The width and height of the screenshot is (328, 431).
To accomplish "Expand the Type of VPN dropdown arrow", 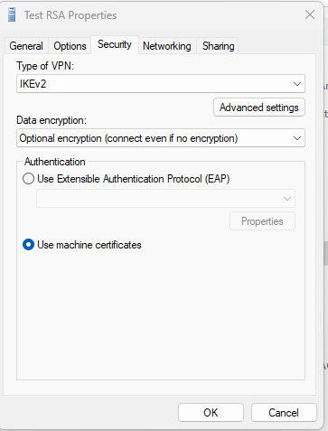I will 297,84.
